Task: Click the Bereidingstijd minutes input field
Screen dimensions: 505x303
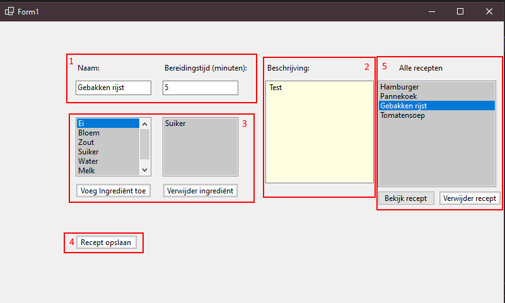Action: (200, 88)
